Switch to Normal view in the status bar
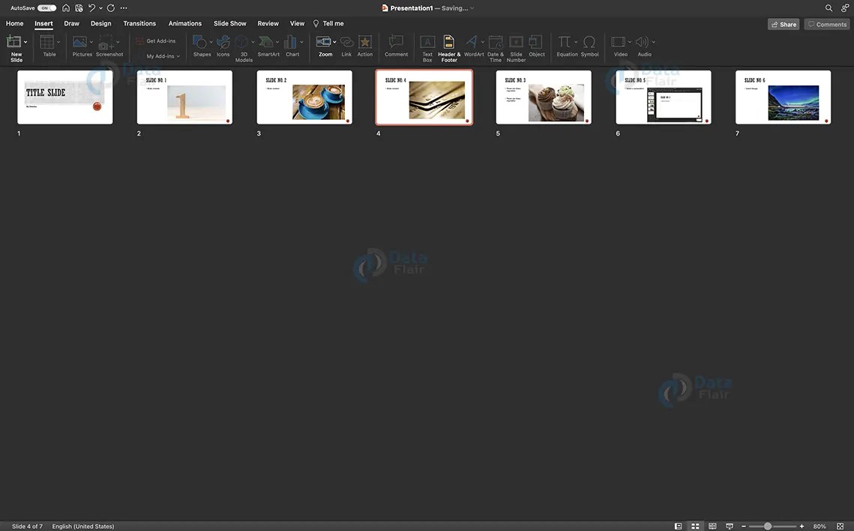The width and height of the screenshot is (854, 531). point(678,526)
